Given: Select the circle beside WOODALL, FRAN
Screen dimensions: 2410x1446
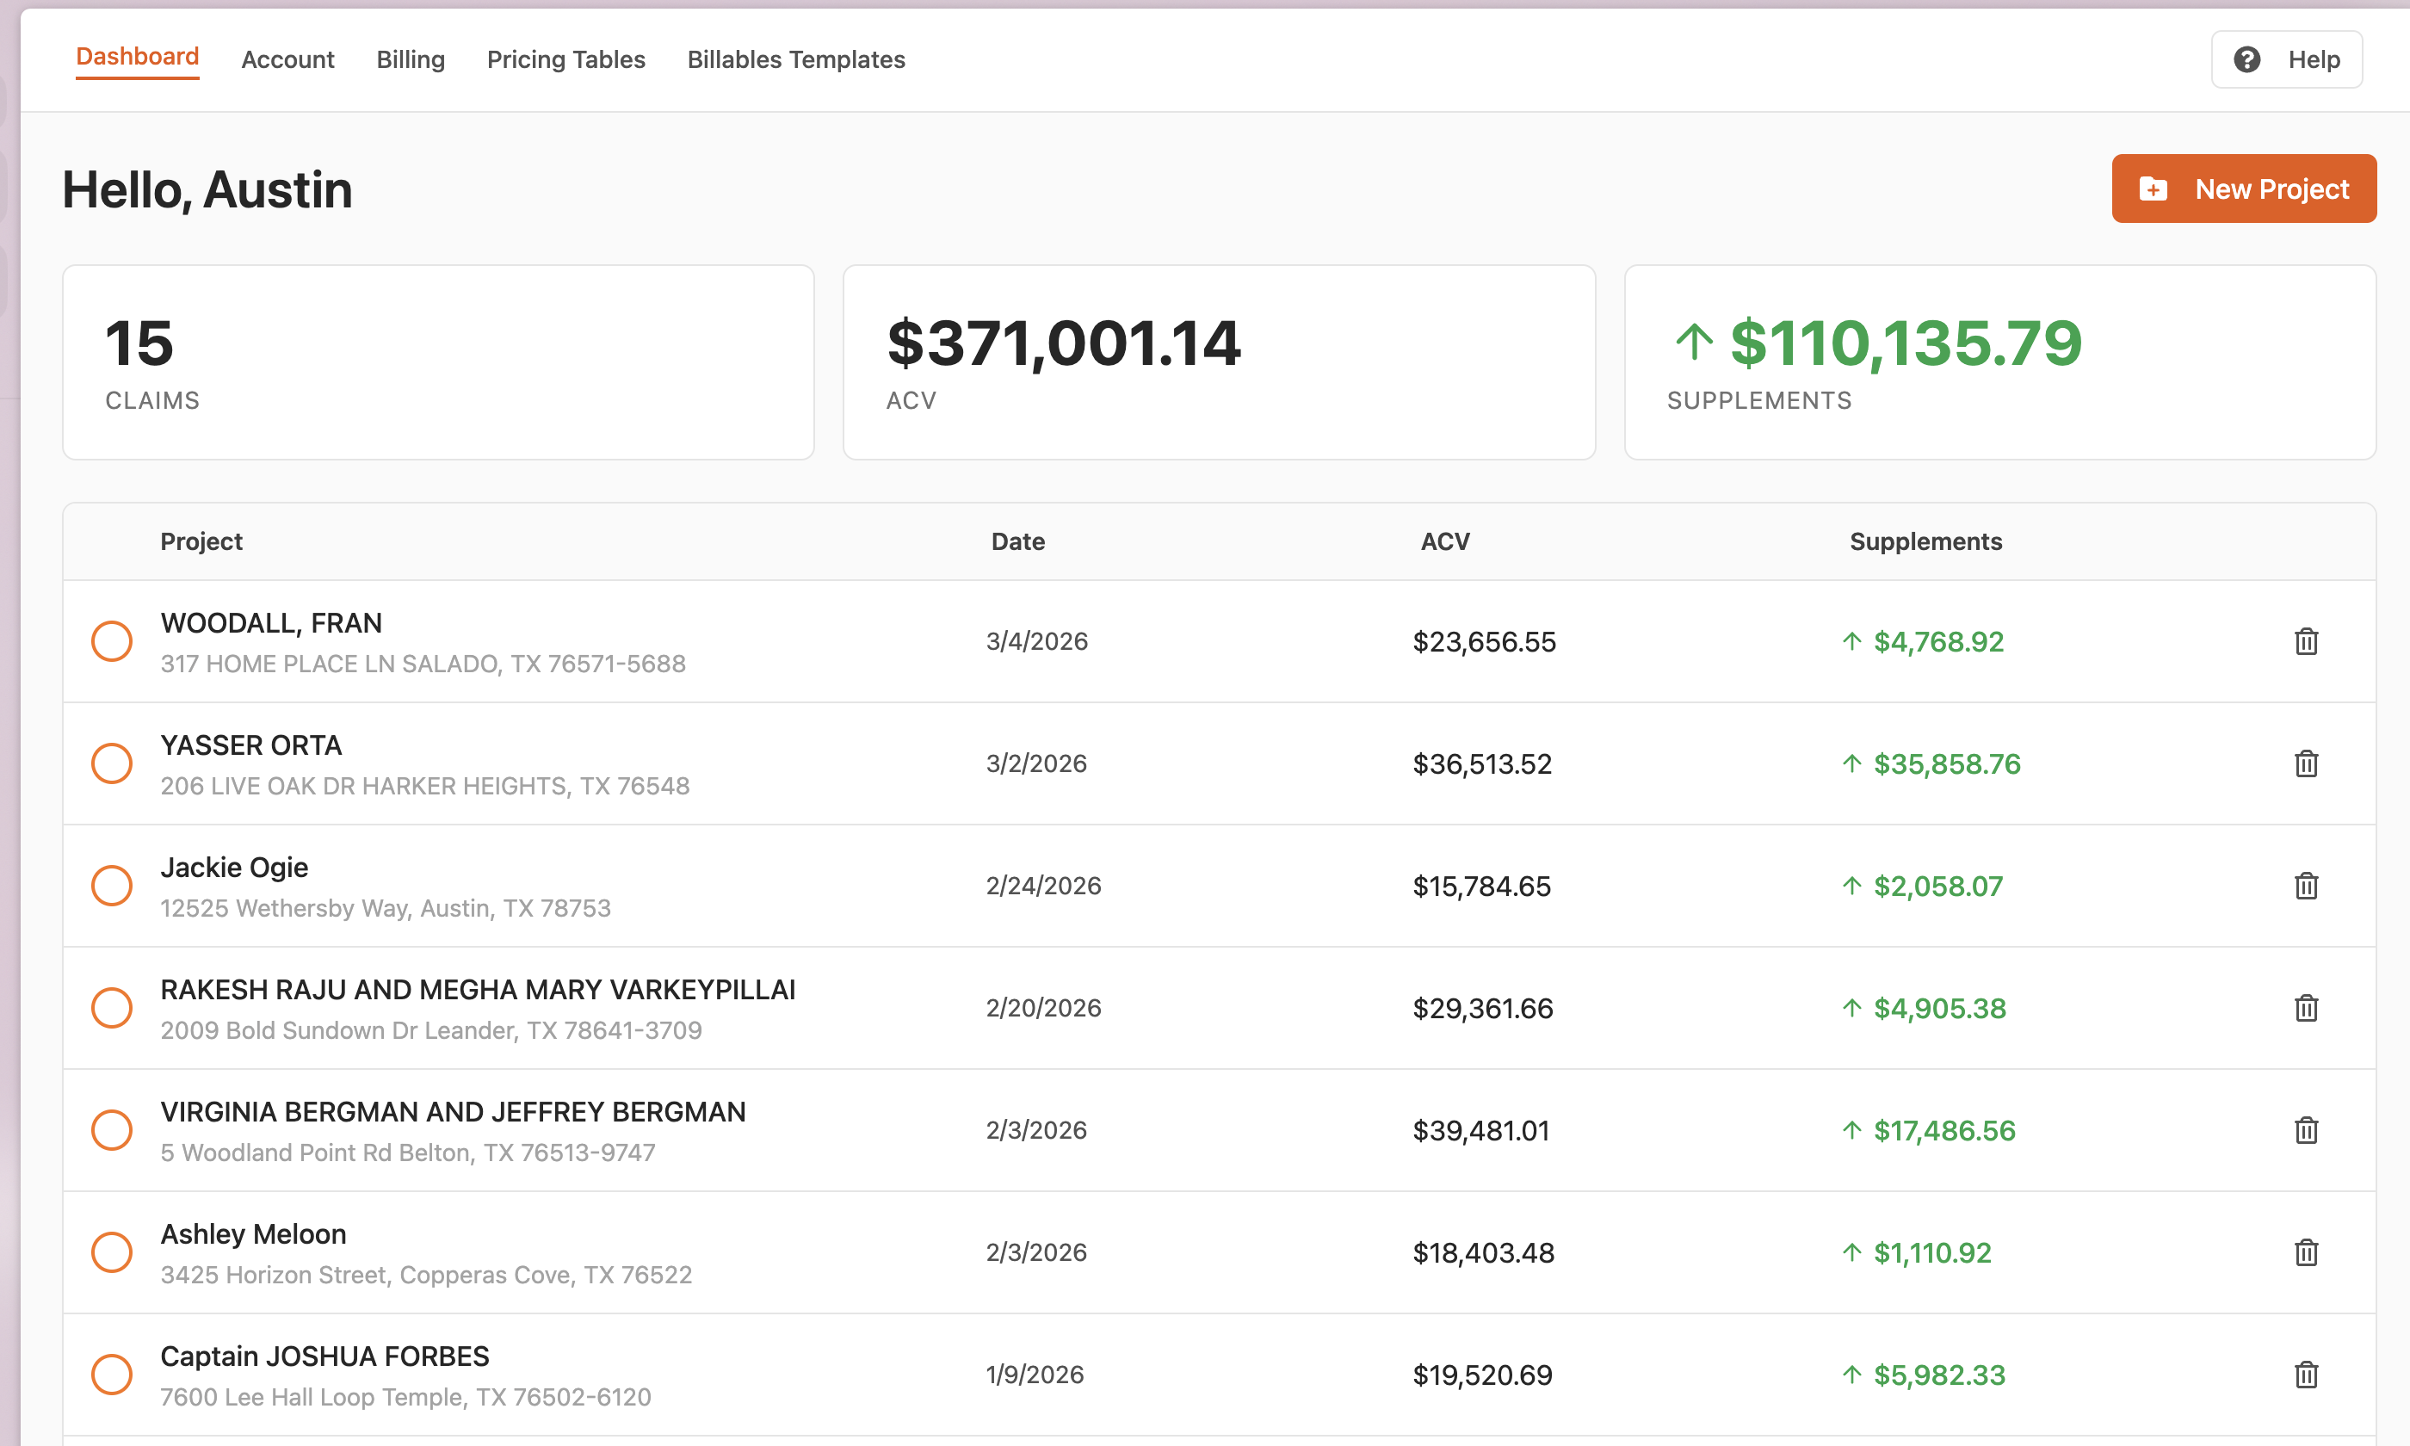Looking at the screenshot, I should click(112, 641).
